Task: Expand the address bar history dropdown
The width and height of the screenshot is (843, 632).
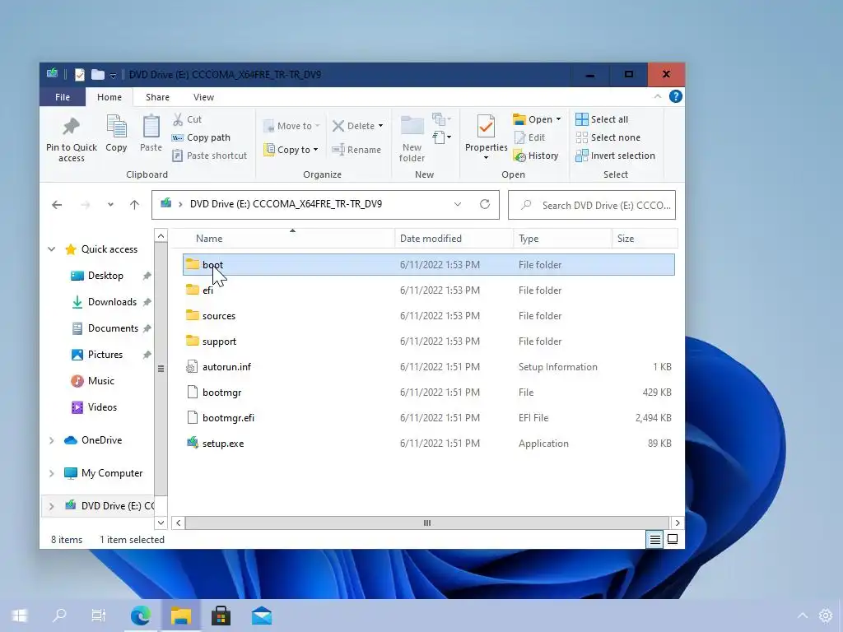Action: [x=458, y=204]
